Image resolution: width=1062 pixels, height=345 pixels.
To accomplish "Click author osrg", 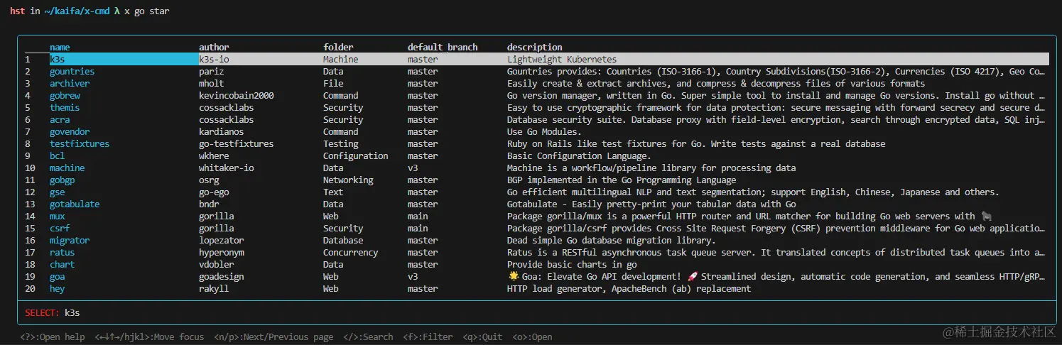I will tap(209, 180).
